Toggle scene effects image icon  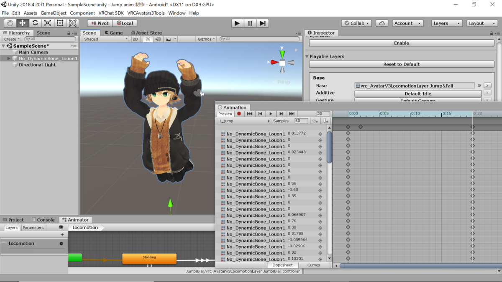click(x=168, y=39)
